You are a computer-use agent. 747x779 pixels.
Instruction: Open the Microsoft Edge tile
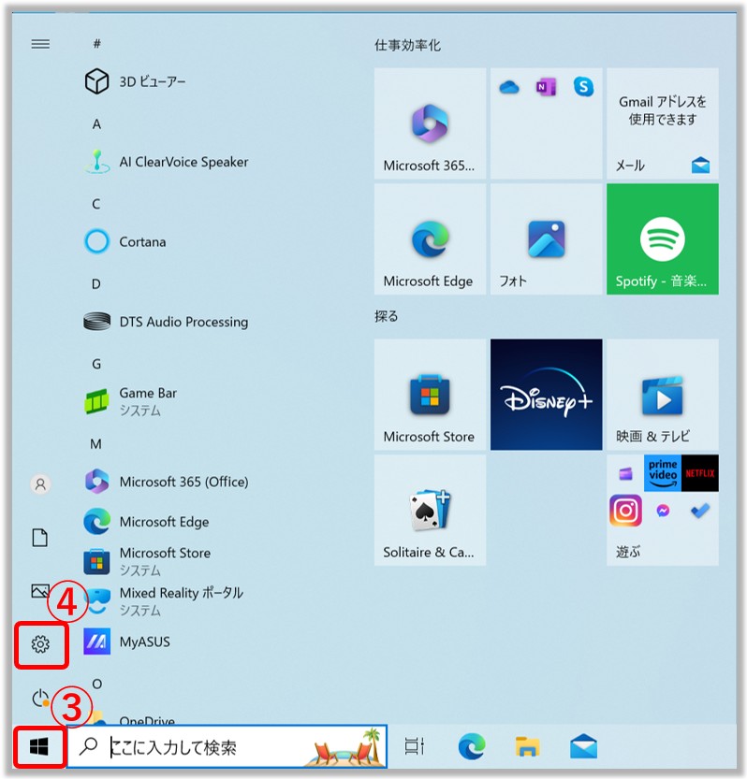pos(431,239)
